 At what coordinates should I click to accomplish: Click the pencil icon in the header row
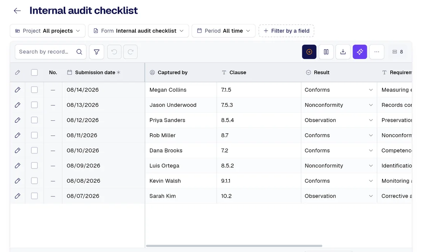[x=18, y=72]
